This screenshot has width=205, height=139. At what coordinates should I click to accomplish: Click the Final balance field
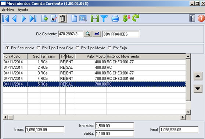(179, 129)
